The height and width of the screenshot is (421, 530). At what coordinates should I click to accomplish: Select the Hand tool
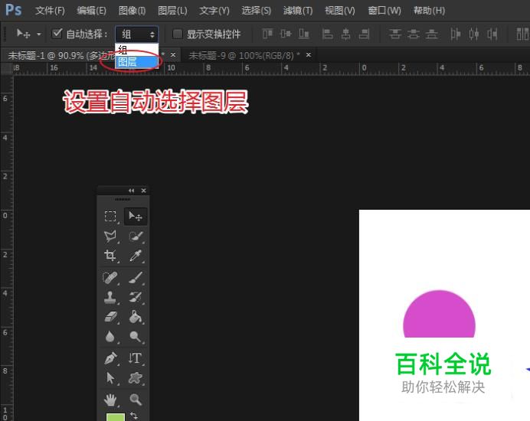pos(110,400)
